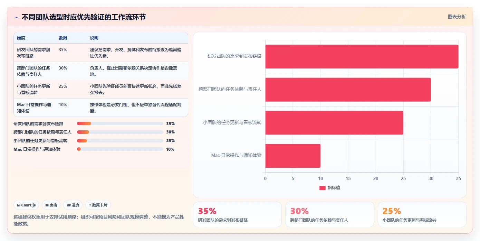Viewport: 480px width, 241px height.
Task: Click the chart bar for 小团队的任务更新与看板流转
Action: click(x=334, y=123)
